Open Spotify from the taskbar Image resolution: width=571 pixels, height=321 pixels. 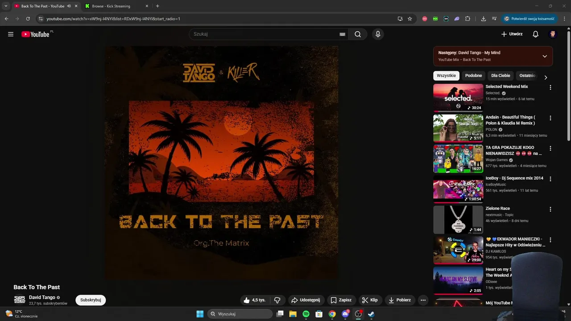click(306, 314)
